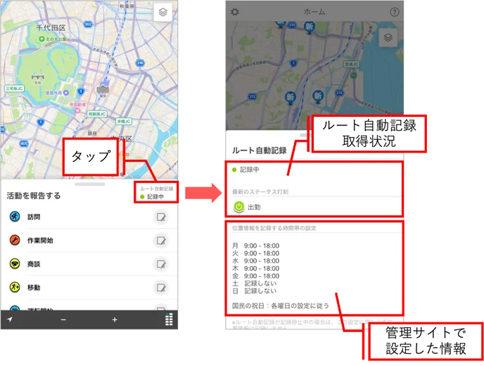
Task: Open grid menu icon in bottom bar
Action: (169, 319)
